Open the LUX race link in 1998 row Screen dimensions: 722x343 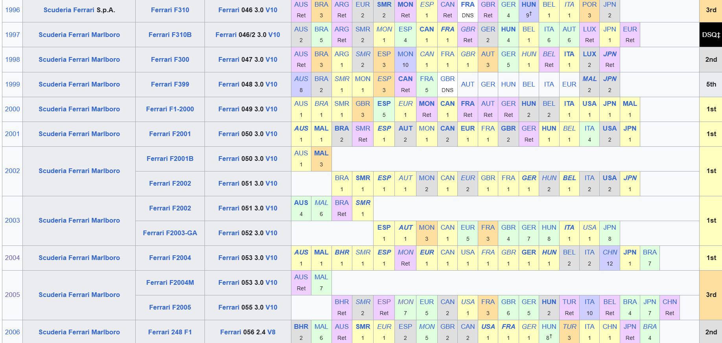[589, 54]
